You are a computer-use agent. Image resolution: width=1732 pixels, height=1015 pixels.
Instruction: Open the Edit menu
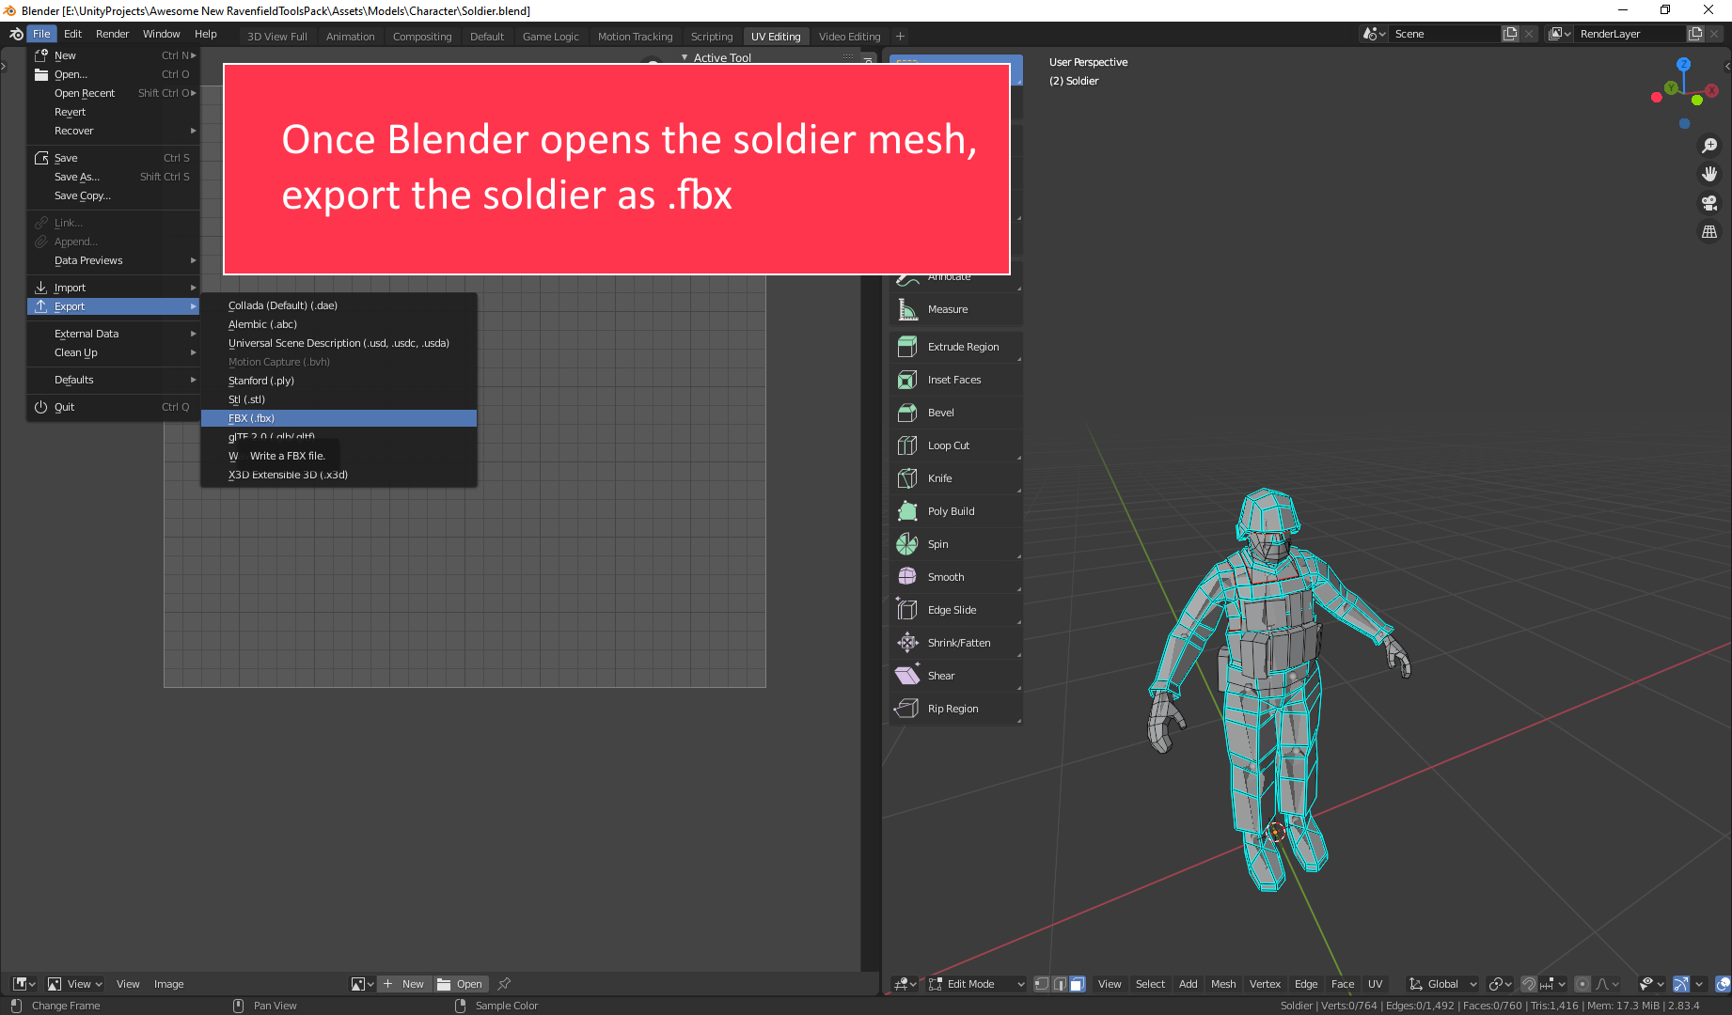(x=72, y=34)
